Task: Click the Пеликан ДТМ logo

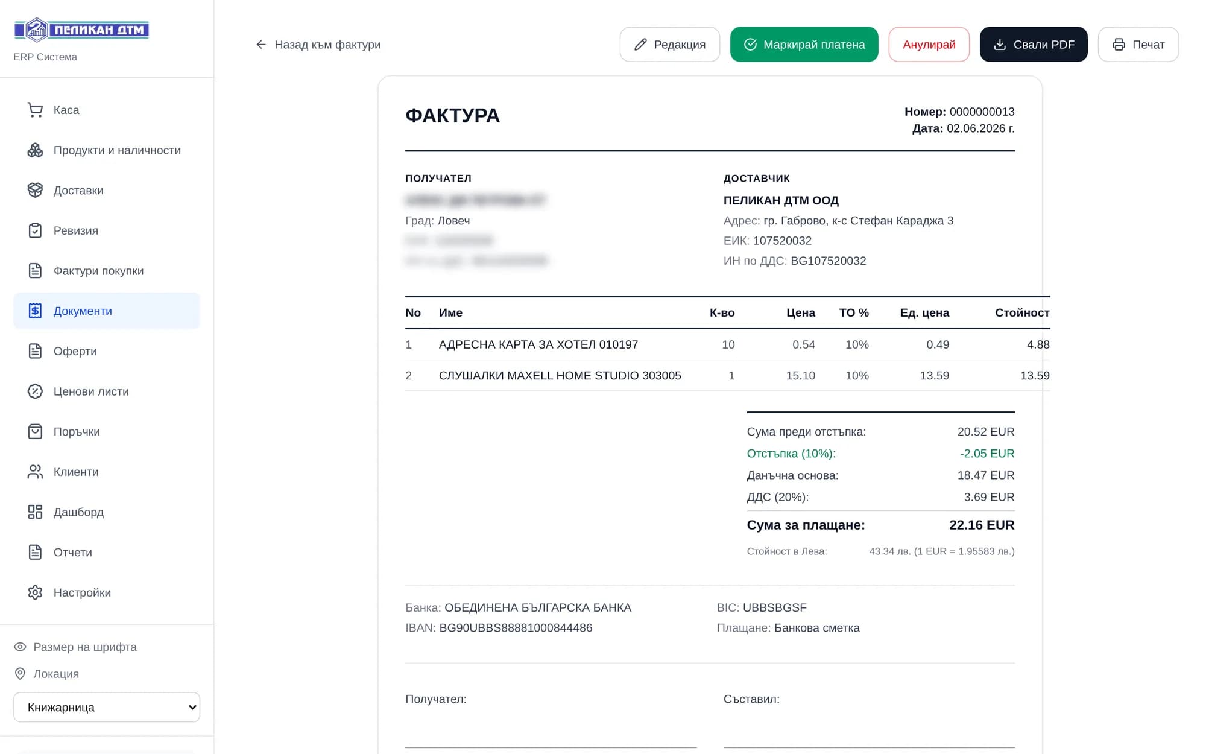Action: [x=81, y=30]
